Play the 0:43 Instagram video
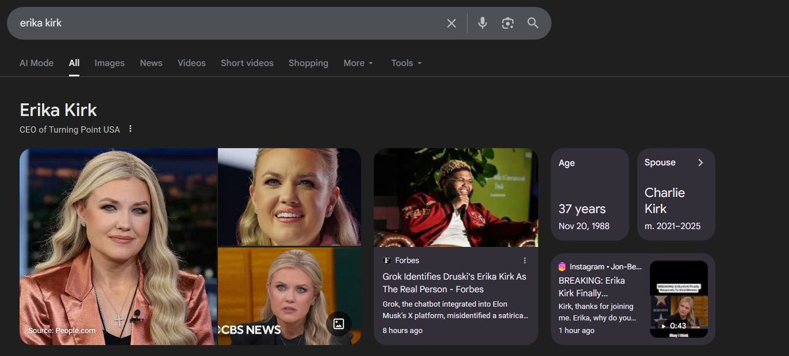 click(x=678, y=299)
